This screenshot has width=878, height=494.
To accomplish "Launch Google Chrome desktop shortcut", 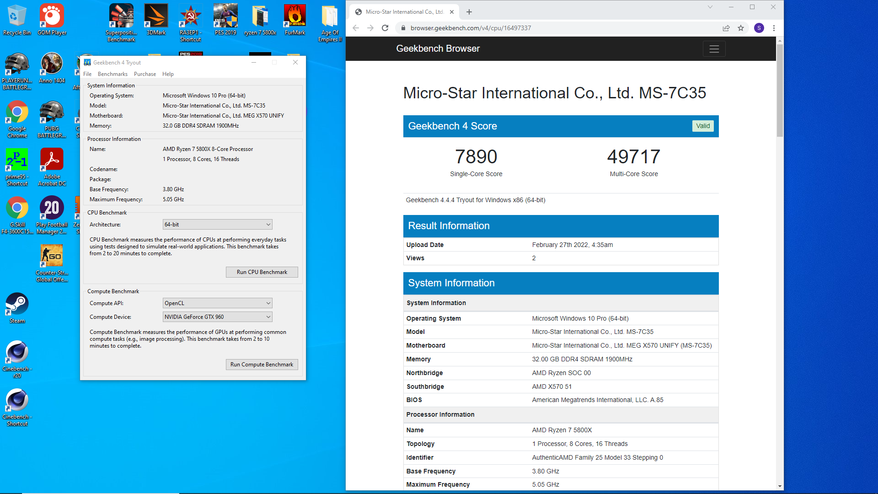I will (17, 119).
